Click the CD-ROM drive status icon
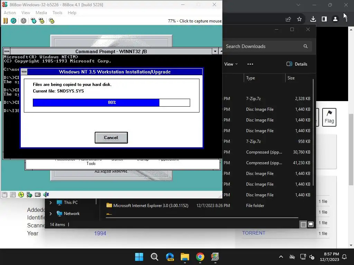Viewport: 354px width, 265px height. point(21,195)
